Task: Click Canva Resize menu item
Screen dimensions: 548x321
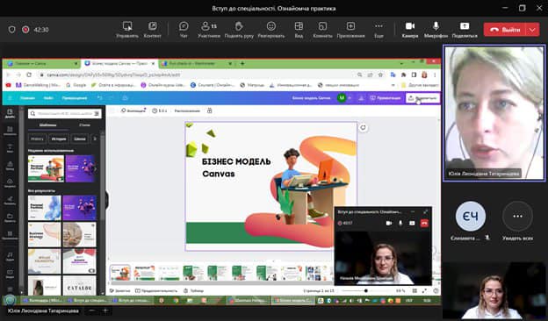Action: click(x=74, y=98)
